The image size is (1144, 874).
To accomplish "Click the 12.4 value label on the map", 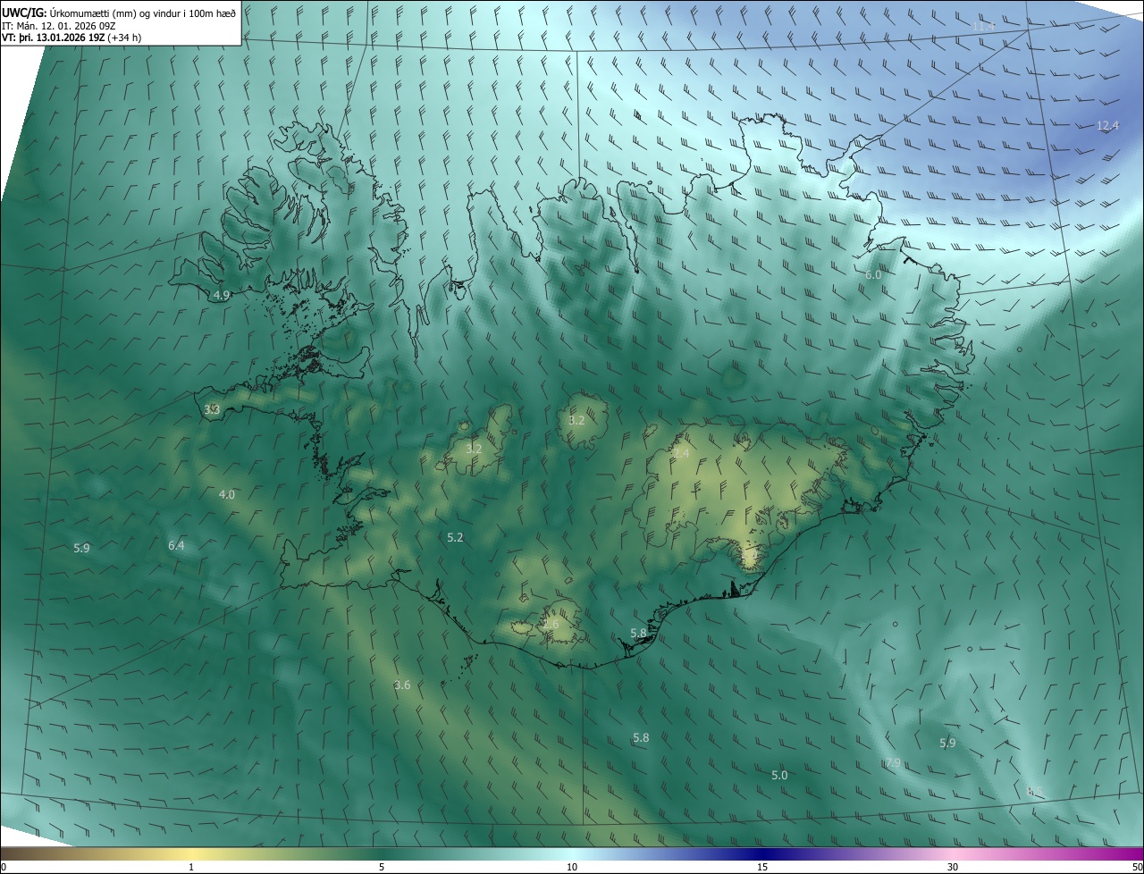I will click(1107, 126).
